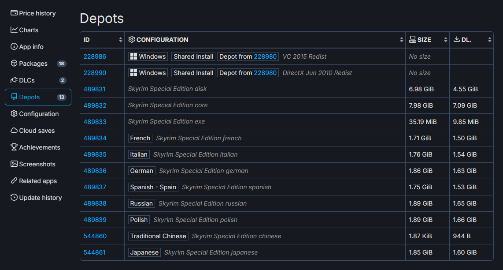Select the Depots sidebar tab
The image size is (503, 270).
[x=38, y=97]
